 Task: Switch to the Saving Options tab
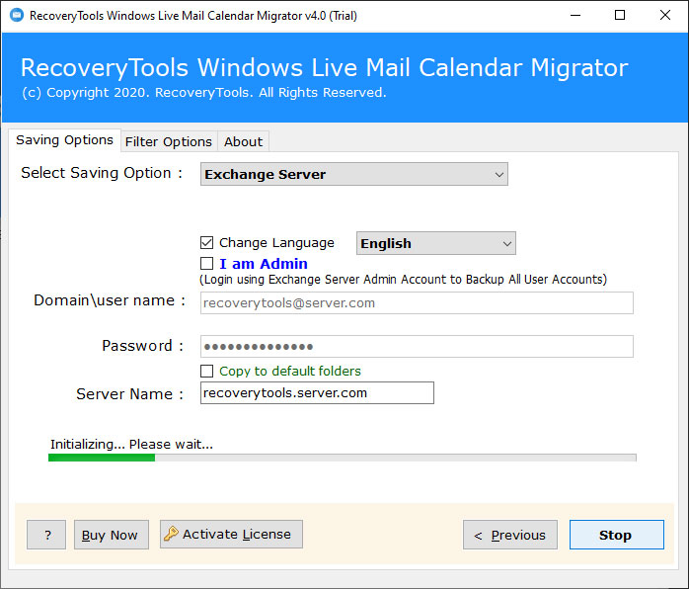[x=64, y=140]
